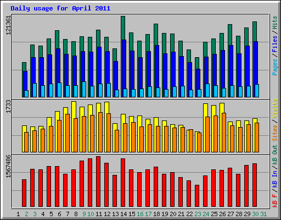Click day label 7 on the x-axis

point(68,214)
